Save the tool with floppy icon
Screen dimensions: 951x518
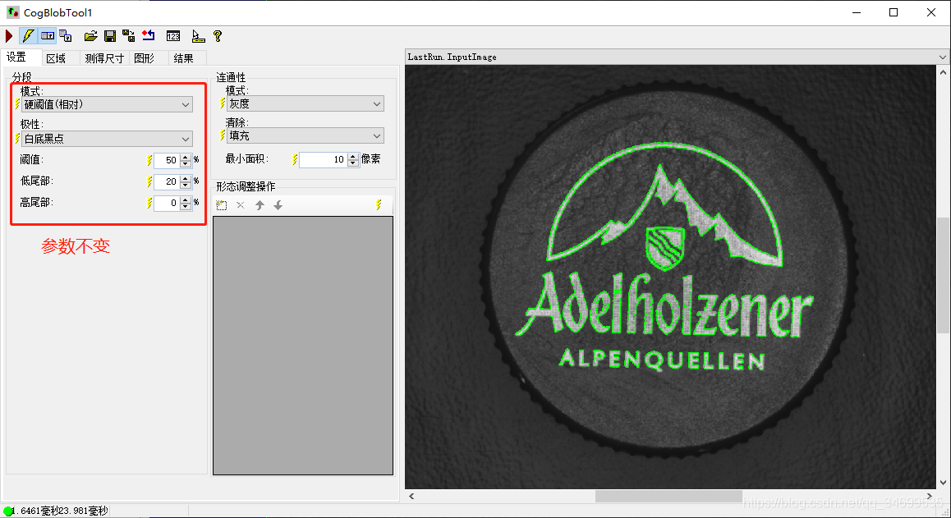pyautogui.click(x=110, y=36)
